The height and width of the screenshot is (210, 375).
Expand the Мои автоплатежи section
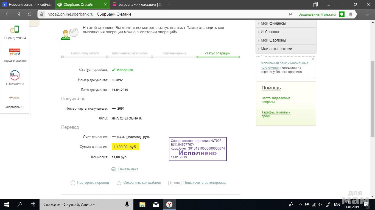point(276,49)
